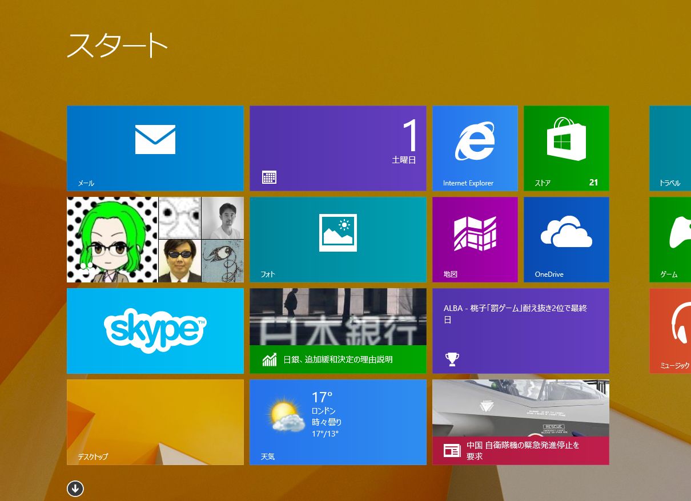691x501 pixels.
Task: Select the green-haired avatar in People tile
Action: (x=112, y=240)
